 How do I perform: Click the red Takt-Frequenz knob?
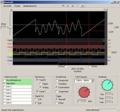coord(84,92)
